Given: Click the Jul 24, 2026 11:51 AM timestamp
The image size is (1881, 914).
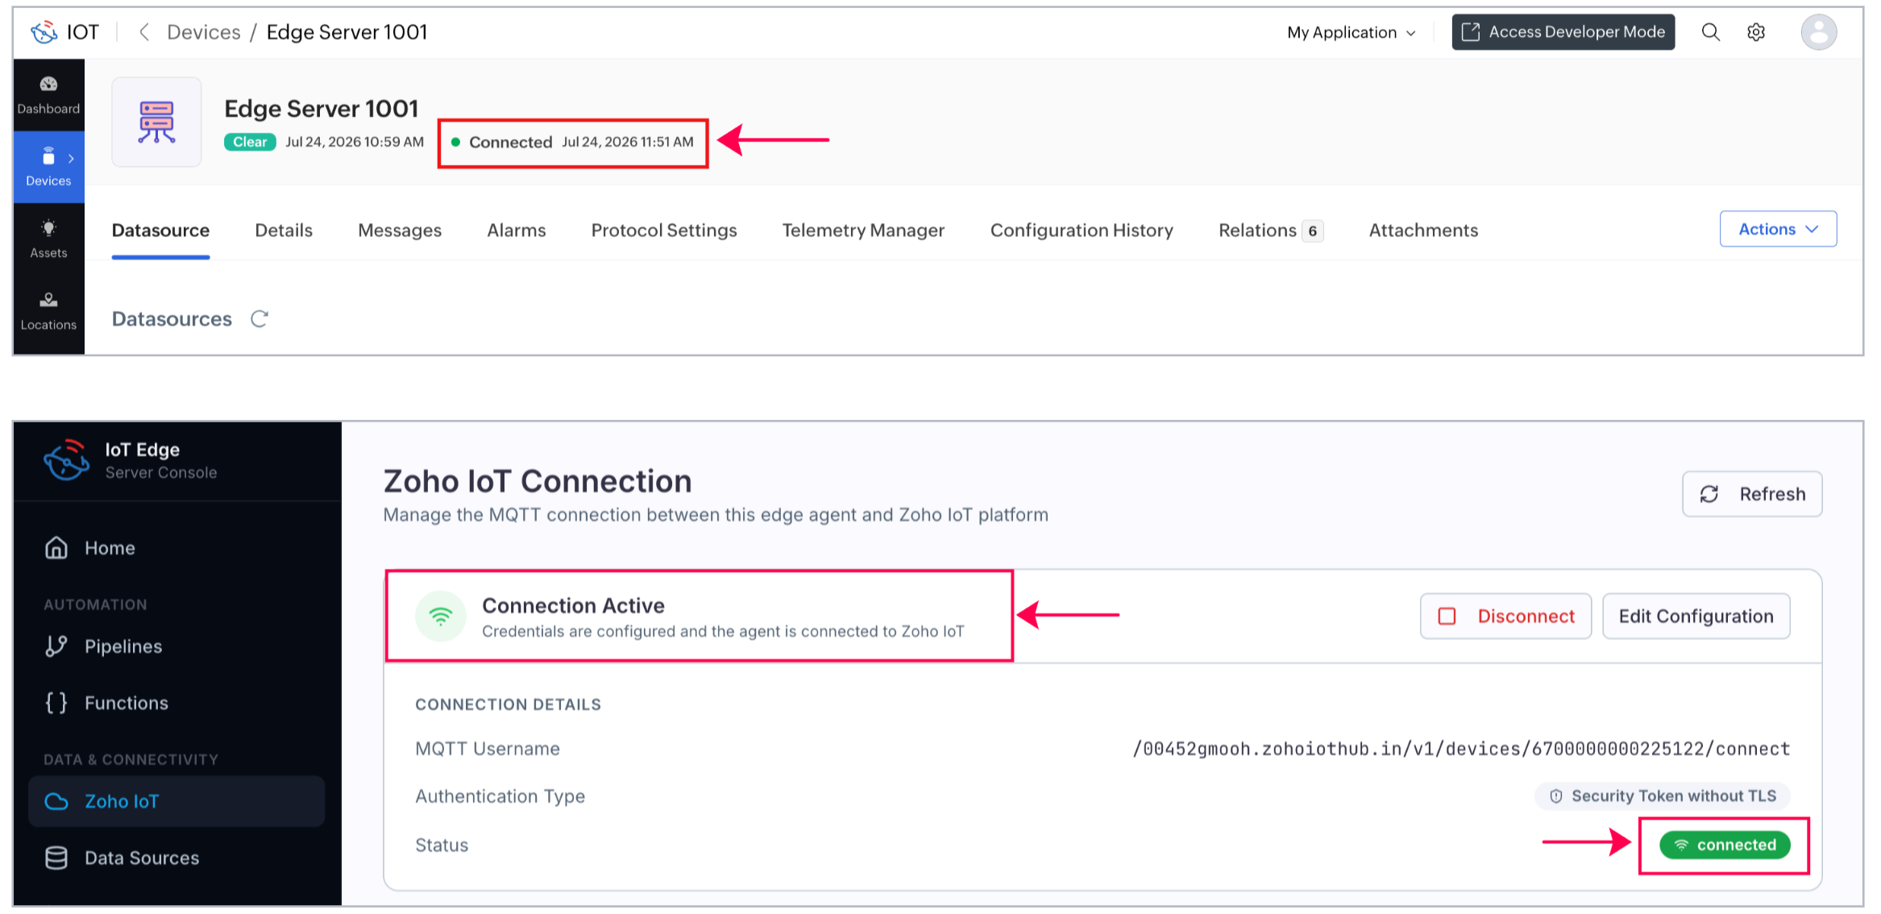Looking at the screenshot, I should tap(628, 142).
